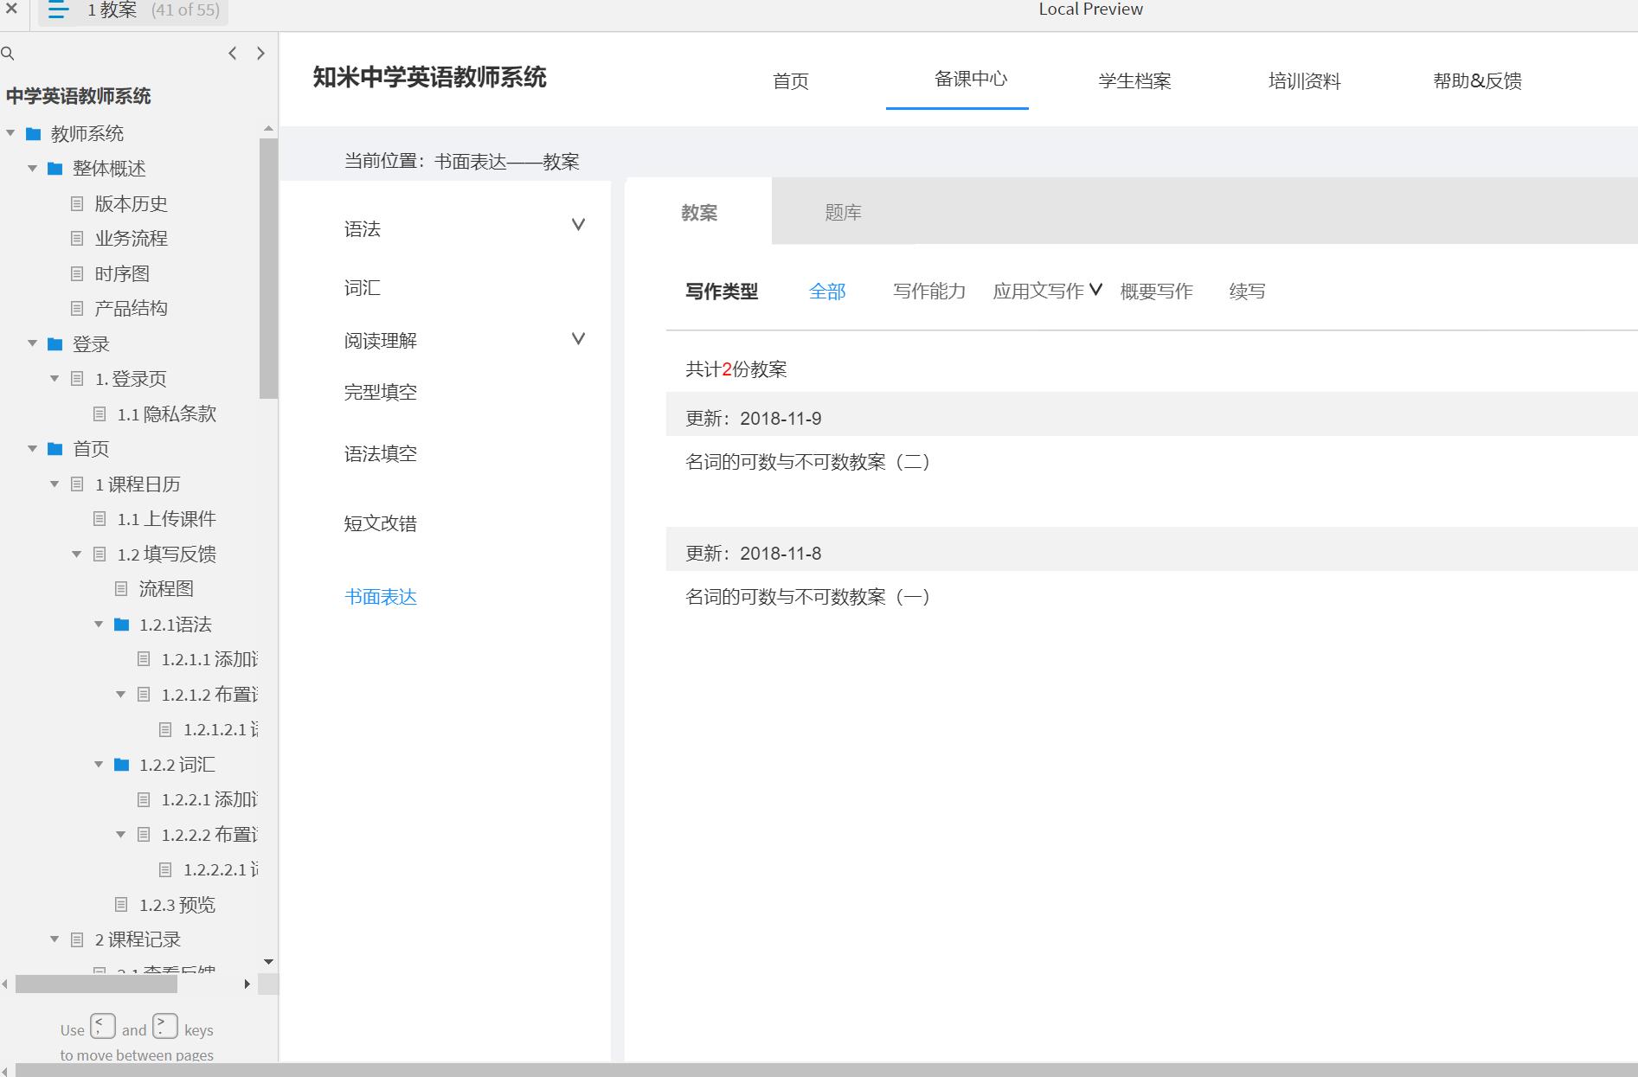Click the 产品结构 page icon
Viewport: 1638px width, 1077px height.
(77, 308)
